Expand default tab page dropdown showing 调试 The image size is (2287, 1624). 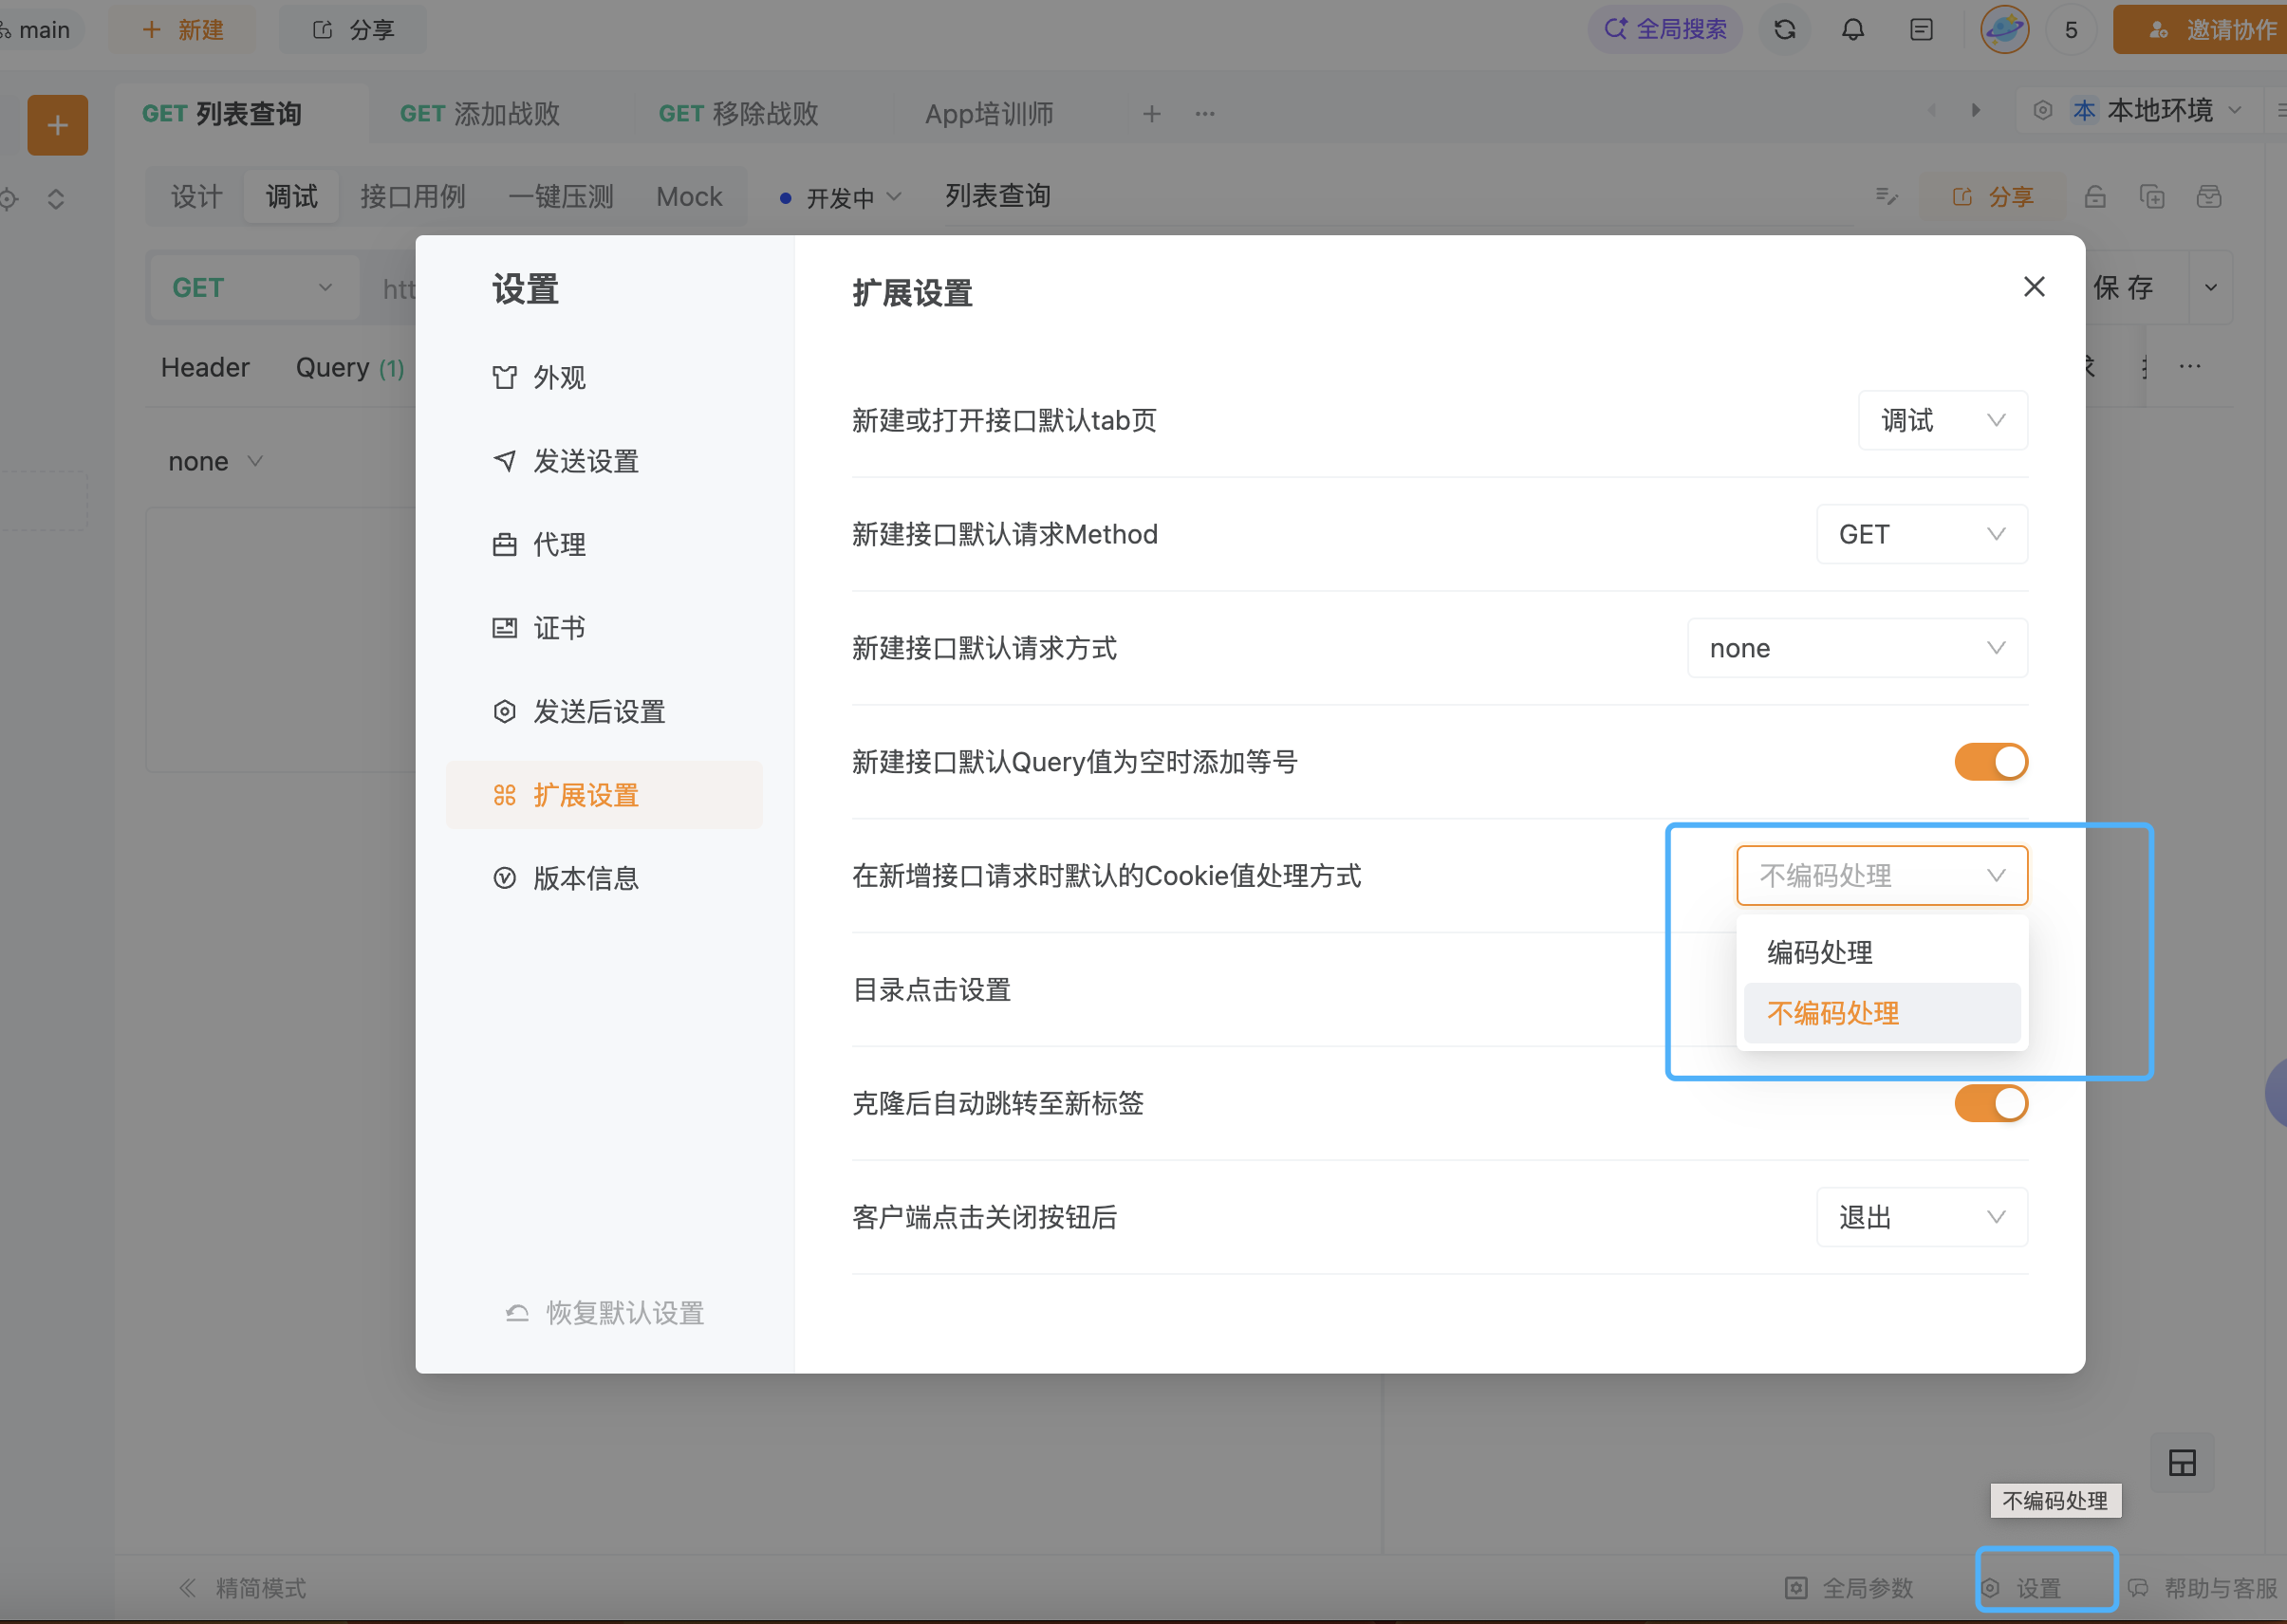click(1942, 420)
